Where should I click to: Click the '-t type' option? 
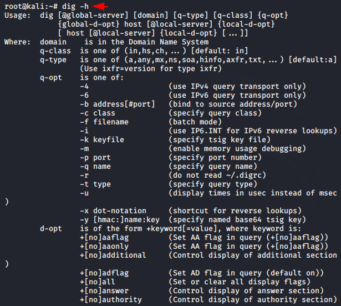click(95, 184)
